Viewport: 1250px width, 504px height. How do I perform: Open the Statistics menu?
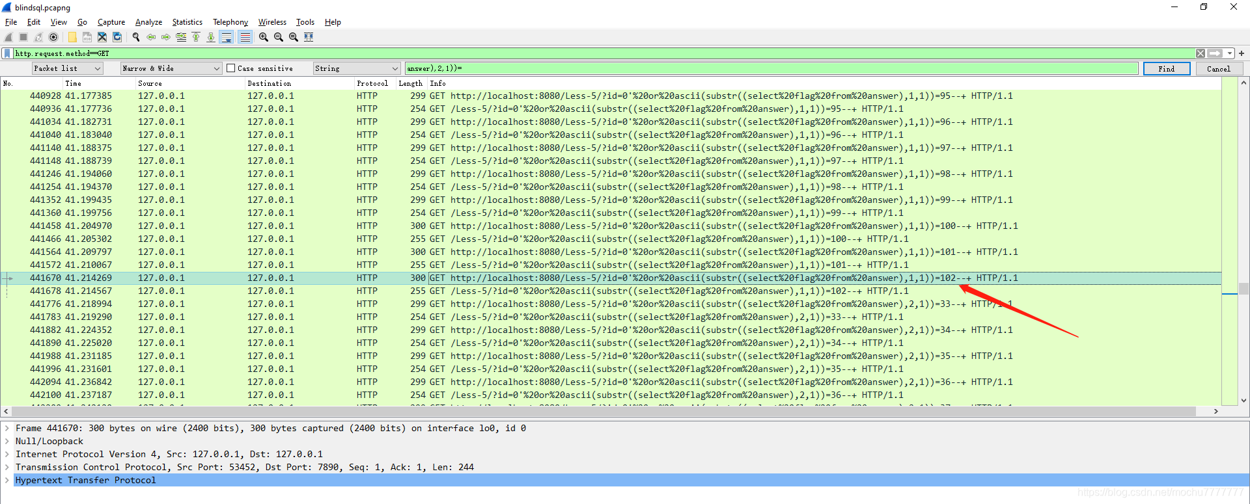coord(187,22)
